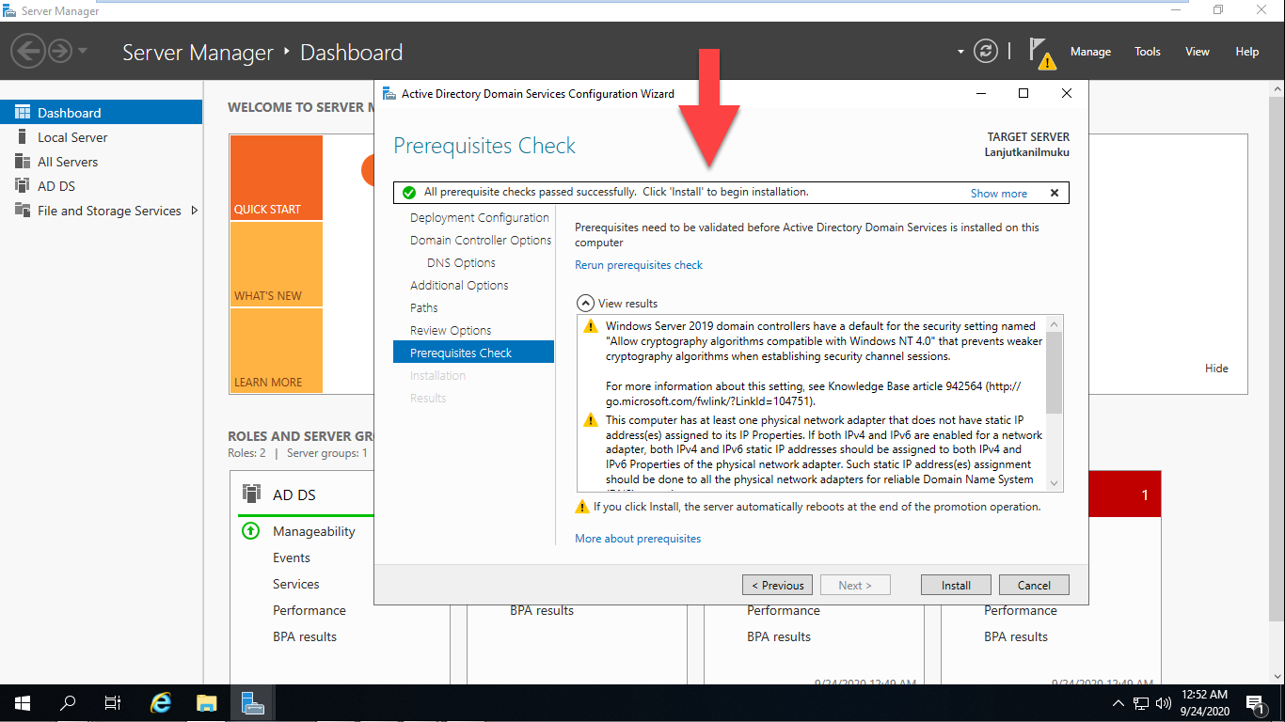Image resolution: width=1285 pixels, height=722 pixels.
Task: Collapse the View results section
Action: coord(584,304)
